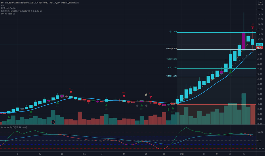This screenshot has height=156, width=265.
Task: Click the Vol indicator label
Action: tap(3, 5)
